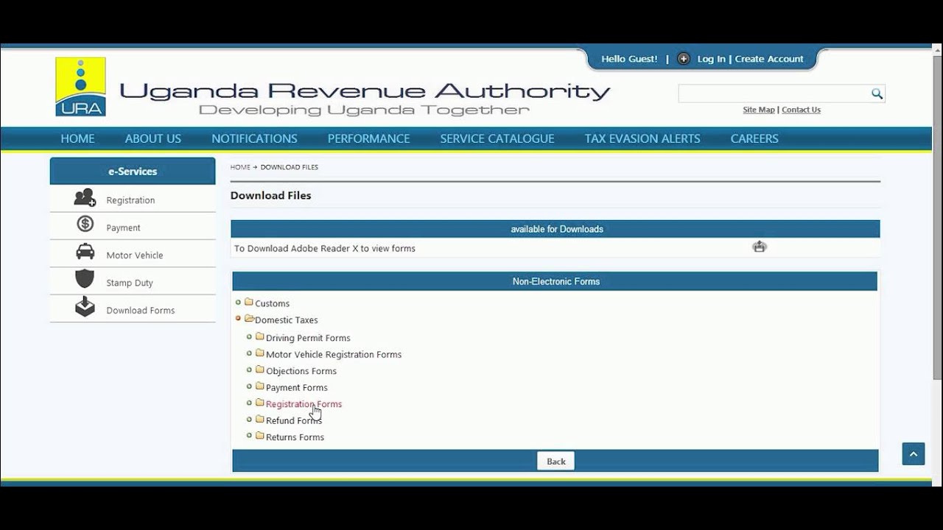Click the Registration Forms folder icon
Viewport: 943px width, 530px height.
click(x=260, y=403)
